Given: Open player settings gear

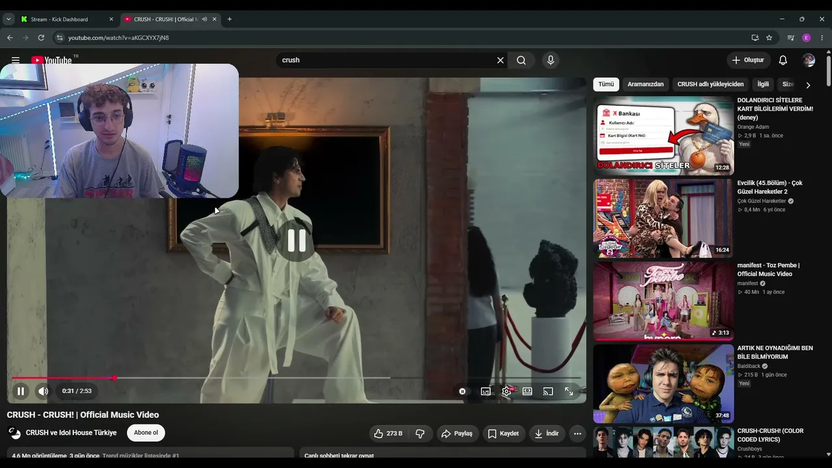Looking at the screenshot, I should tap(506, 391).
